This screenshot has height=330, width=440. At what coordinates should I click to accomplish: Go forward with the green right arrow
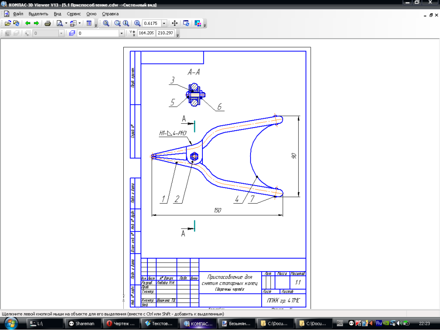(x=36, y=23)
